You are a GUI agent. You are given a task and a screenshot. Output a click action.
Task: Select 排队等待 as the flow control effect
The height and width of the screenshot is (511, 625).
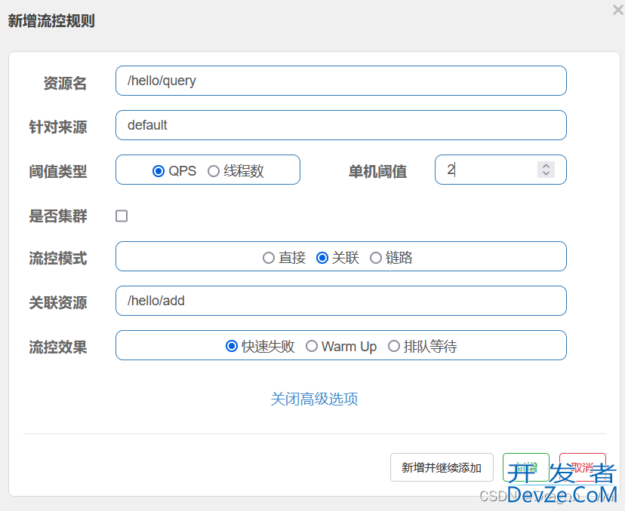click(394, 346)
